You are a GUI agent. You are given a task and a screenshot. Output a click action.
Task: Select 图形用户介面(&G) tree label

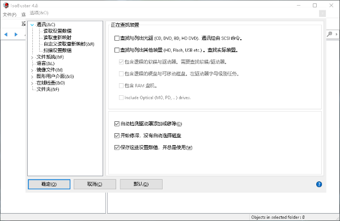[55, 76]
